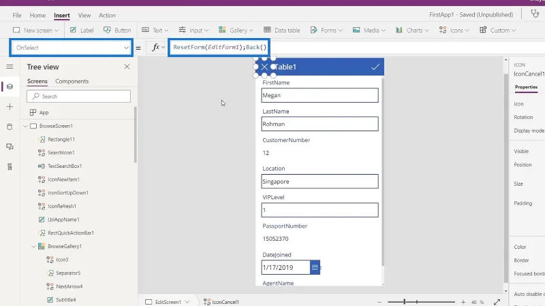Select Separator5 in the tree

coord(68,273)
